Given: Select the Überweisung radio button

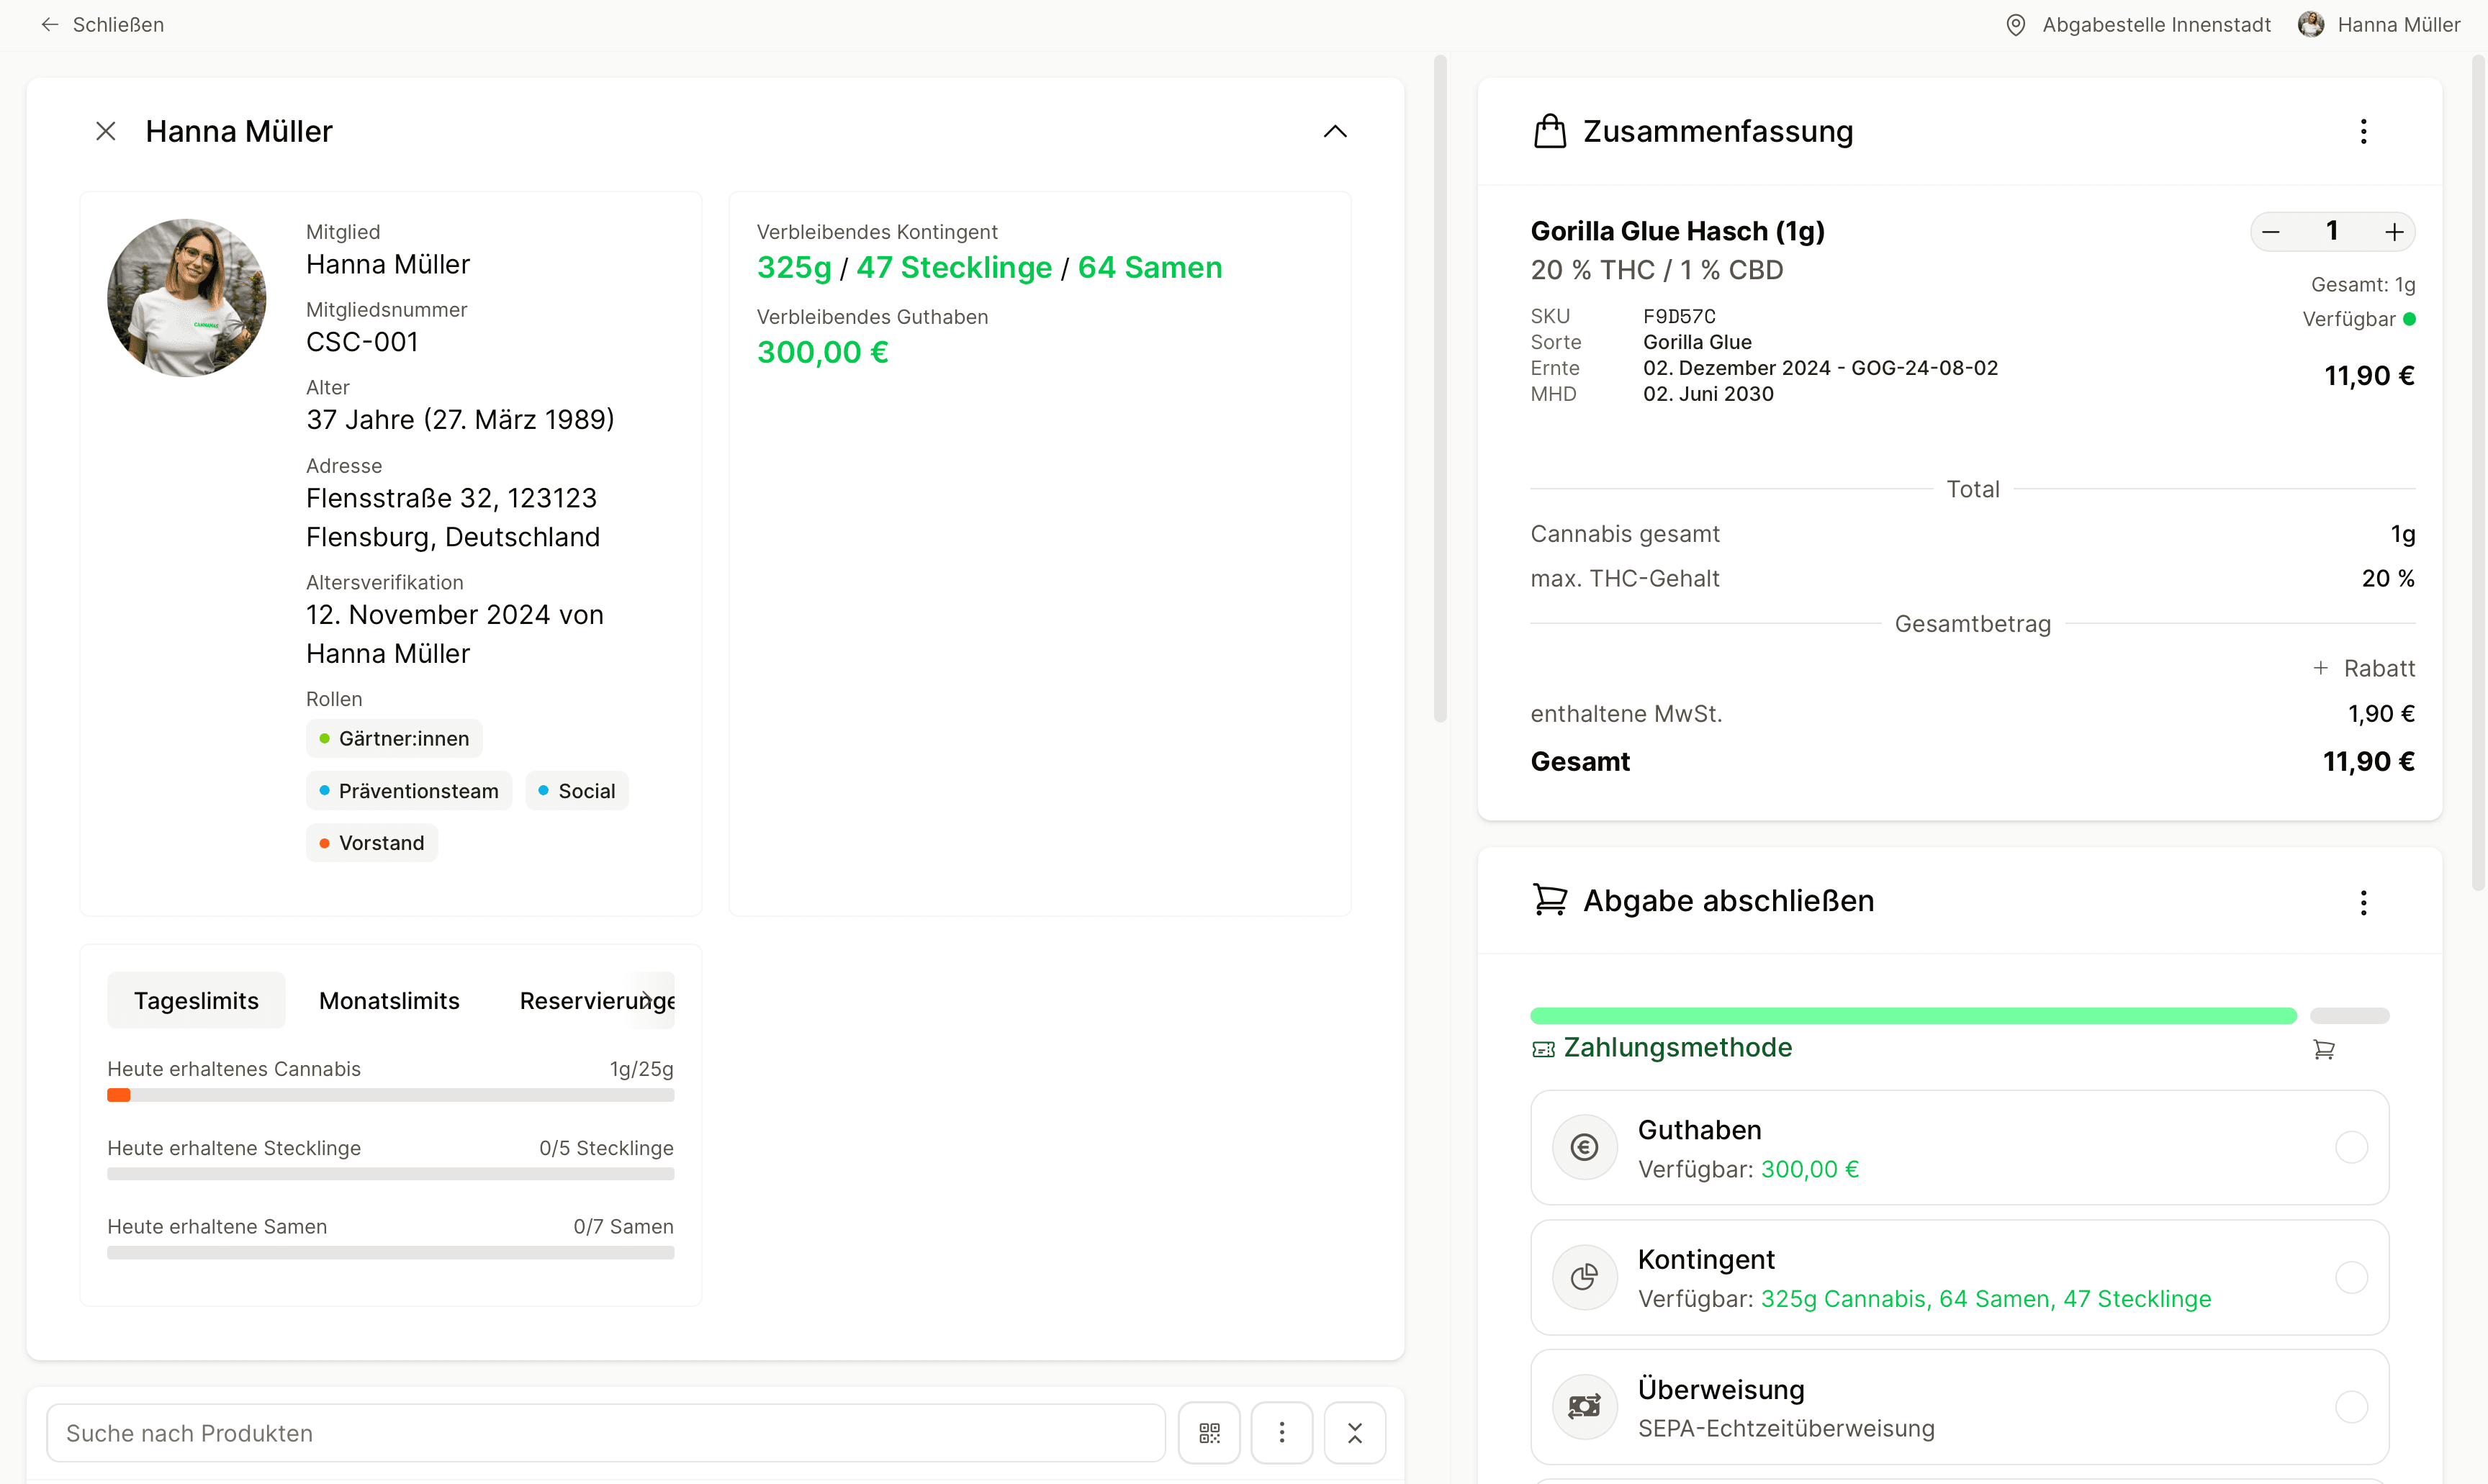Looking at the screenshot, I should pos(2351,1407).
